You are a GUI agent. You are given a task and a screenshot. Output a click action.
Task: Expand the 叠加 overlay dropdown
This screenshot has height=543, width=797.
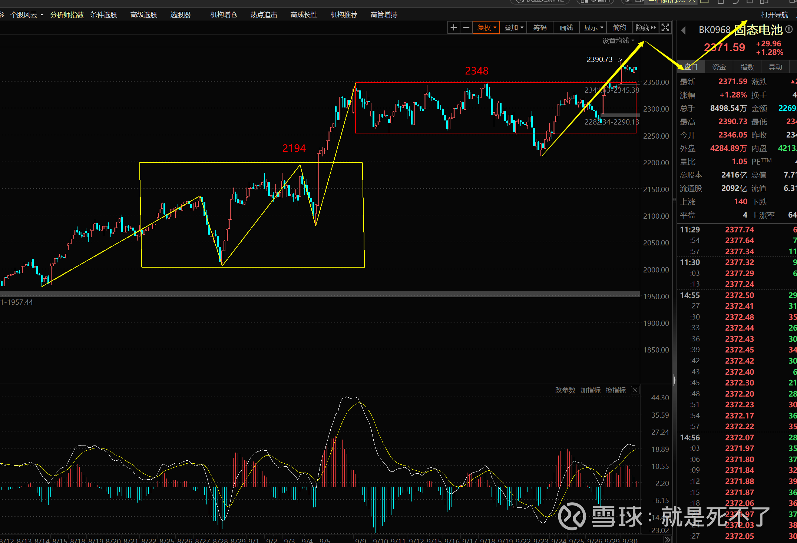[513, 27]
